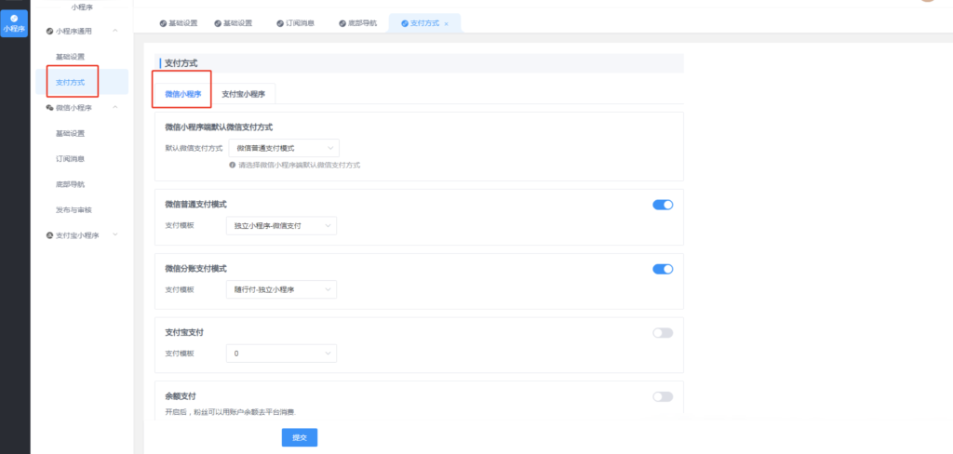This screenshot has height=454, width=953.
Task: Go to 发布与审核 in the sidebar
Action: point(74,209)
